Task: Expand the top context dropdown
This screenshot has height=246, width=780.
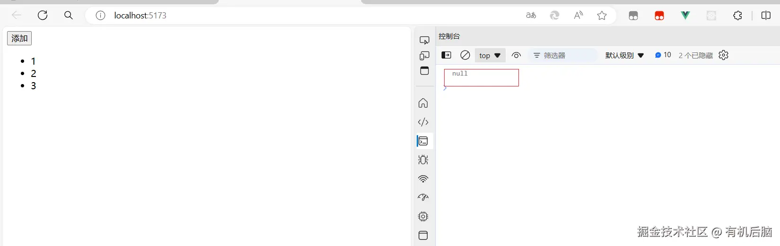Action: 490,55
